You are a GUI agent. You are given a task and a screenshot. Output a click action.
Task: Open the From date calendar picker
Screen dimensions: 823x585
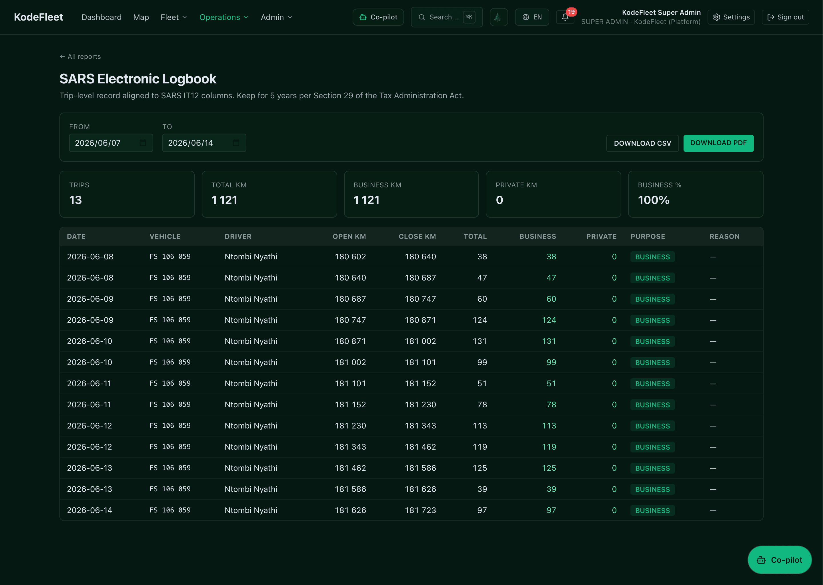point(143,143)
